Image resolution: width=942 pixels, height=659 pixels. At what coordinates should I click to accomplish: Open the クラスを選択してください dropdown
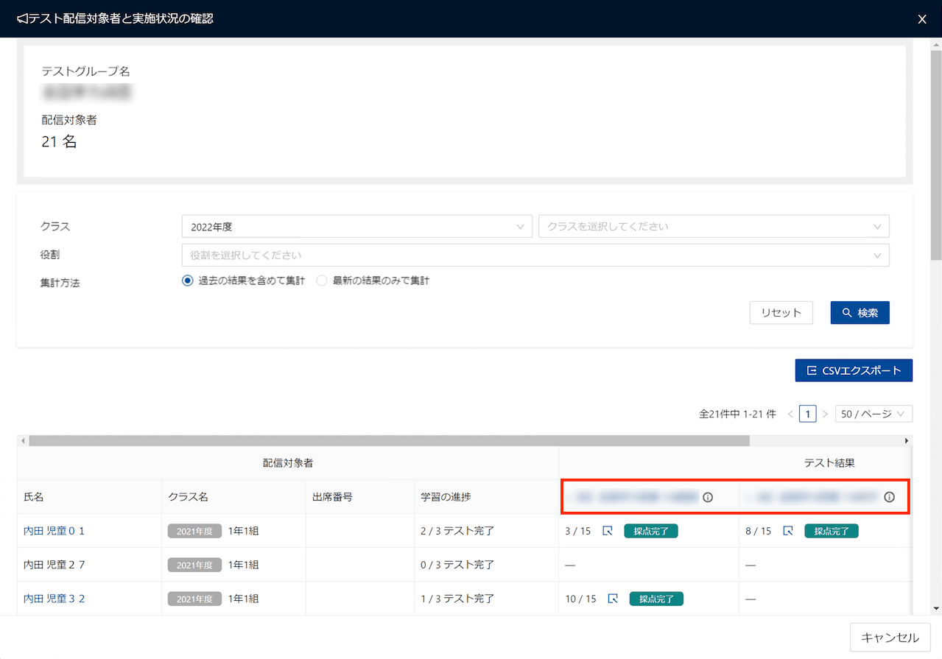tap(713, 227)
